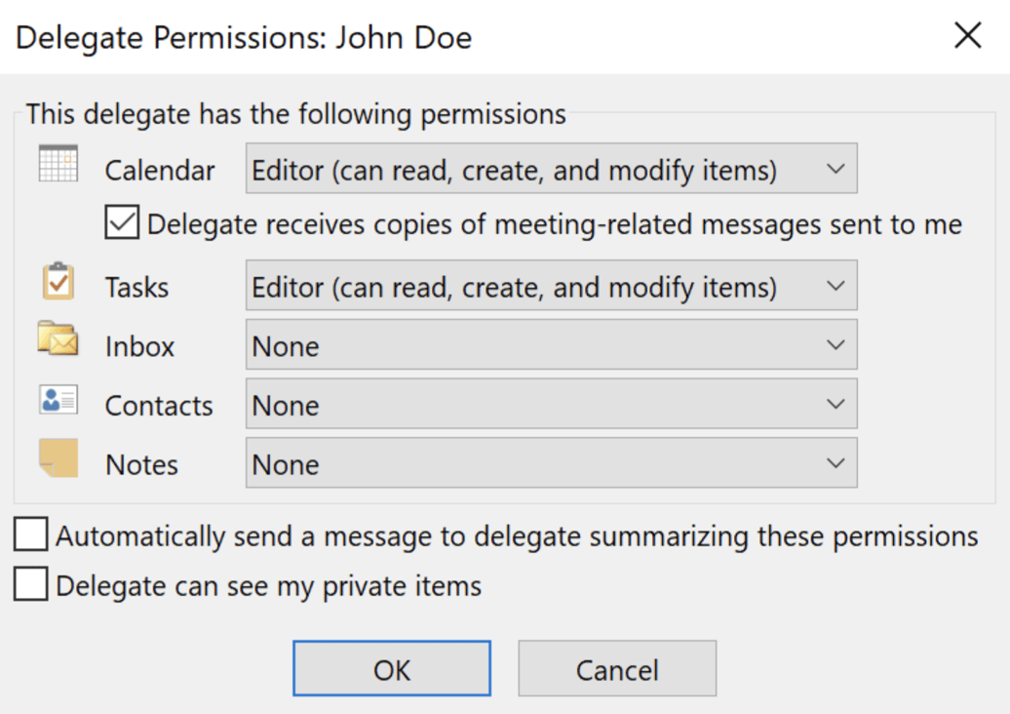Expand the Notes permission dropdown arrow

(836, 462)
